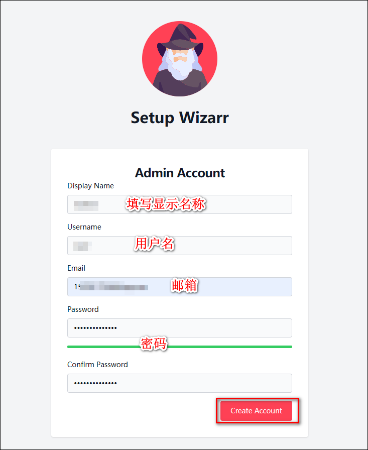The width and height of the screenshot is (368, 450).
Task: Click the Display Name label
Action: pos(90,186)
